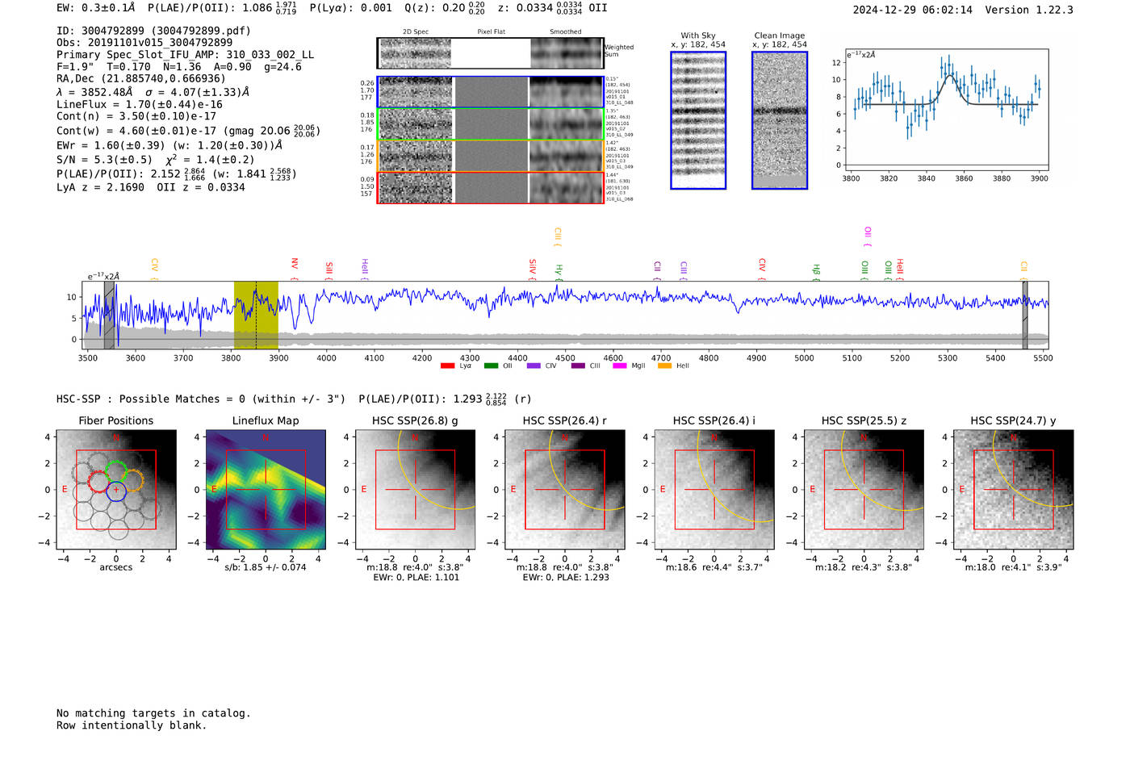Select the Fiber Positions panel

point(115,490)
